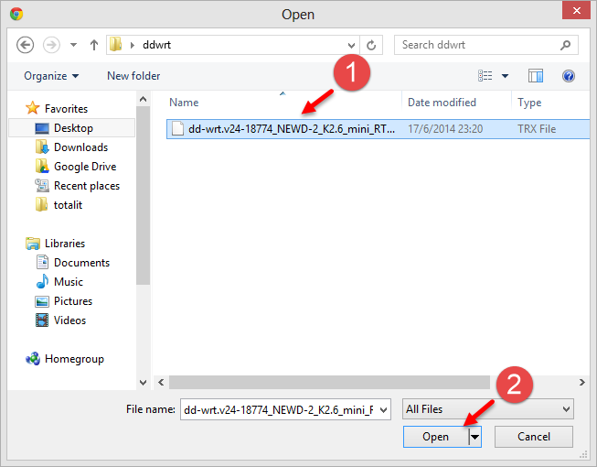Click the Desktop monitor icon

tap(42, 128)
